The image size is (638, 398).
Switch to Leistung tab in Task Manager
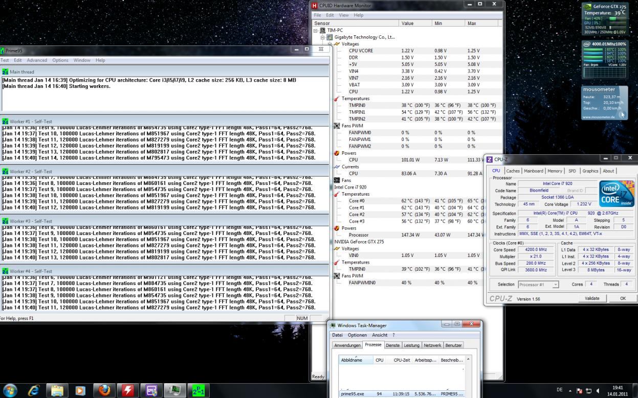click(x=412, y=345)
